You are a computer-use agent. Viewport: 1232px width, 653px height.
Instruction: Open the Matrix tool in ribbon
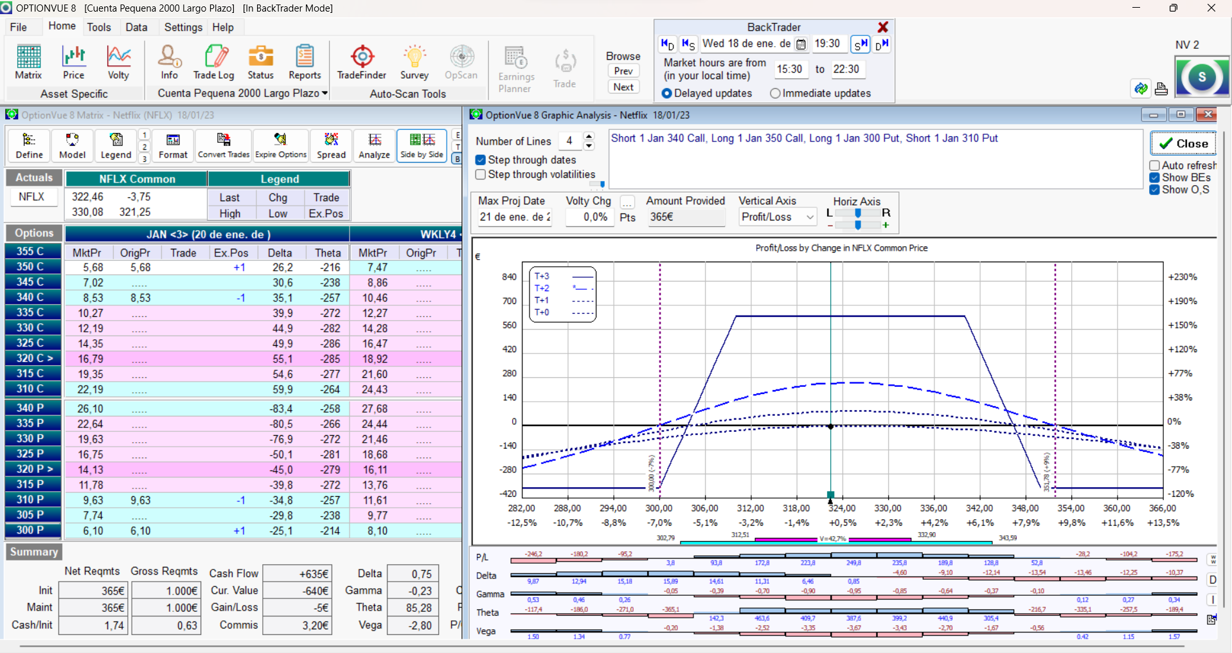[x=28, y=62]
